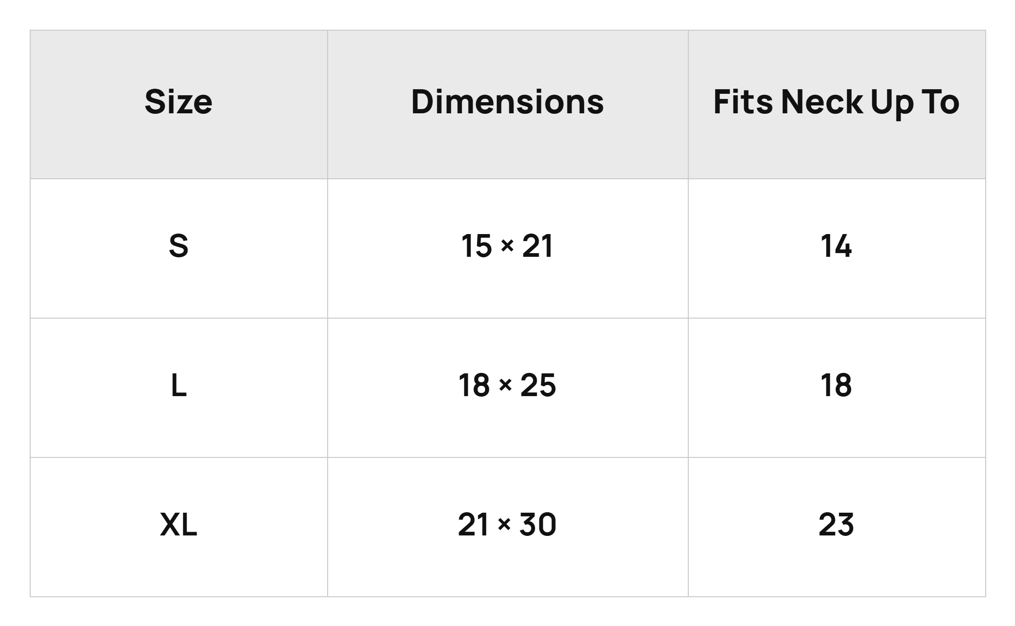Click the × symbol in S row

pos(507,245)
